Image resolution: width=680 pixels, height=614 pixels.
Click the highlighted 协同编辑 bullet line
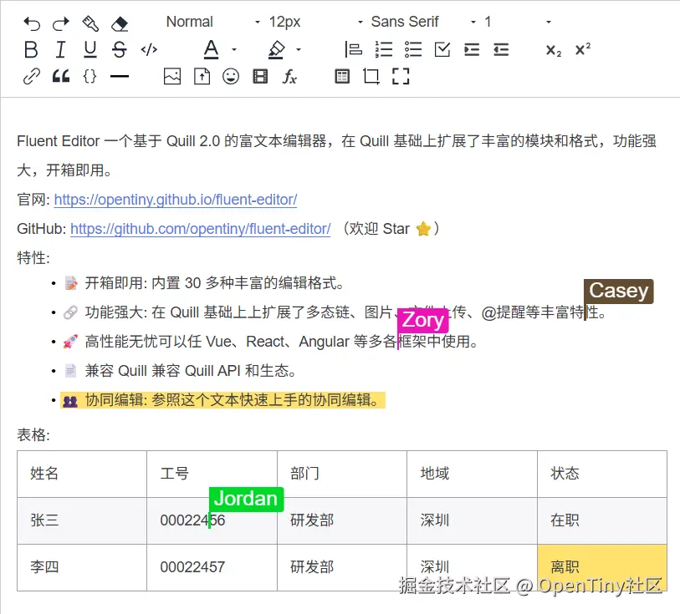(223, 400)
